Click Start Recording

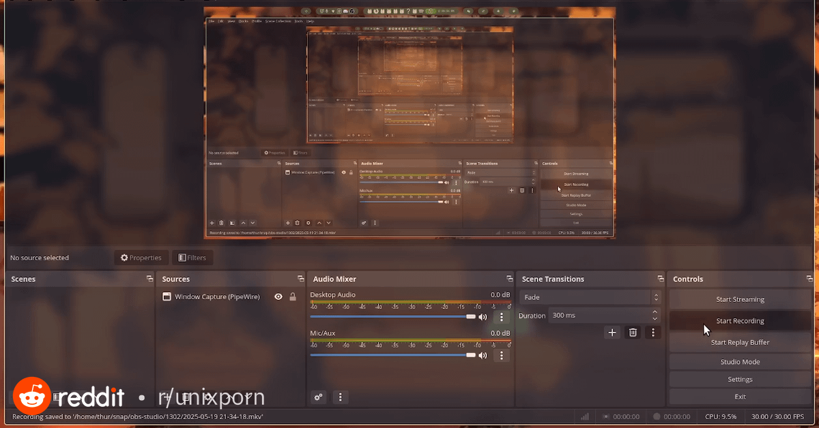click(x=740, y=321)
